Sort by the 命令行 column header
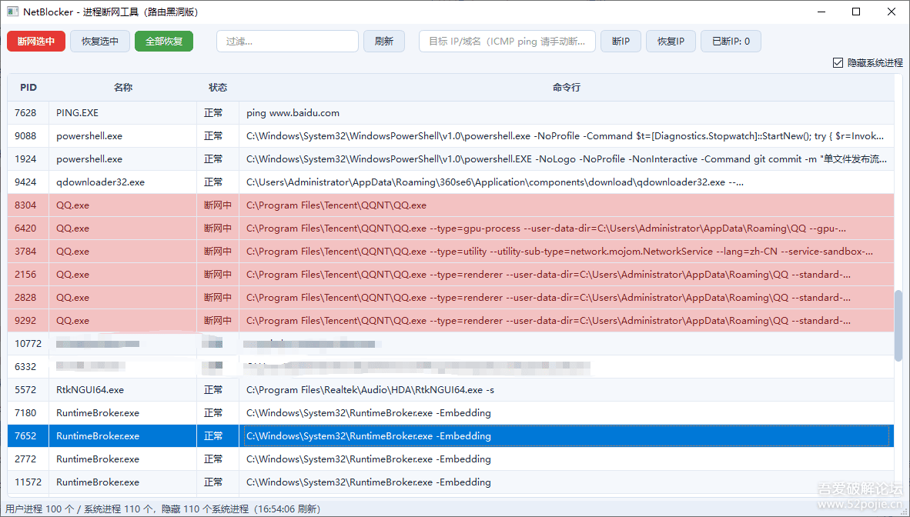910x517 pixels. point(567,88)
